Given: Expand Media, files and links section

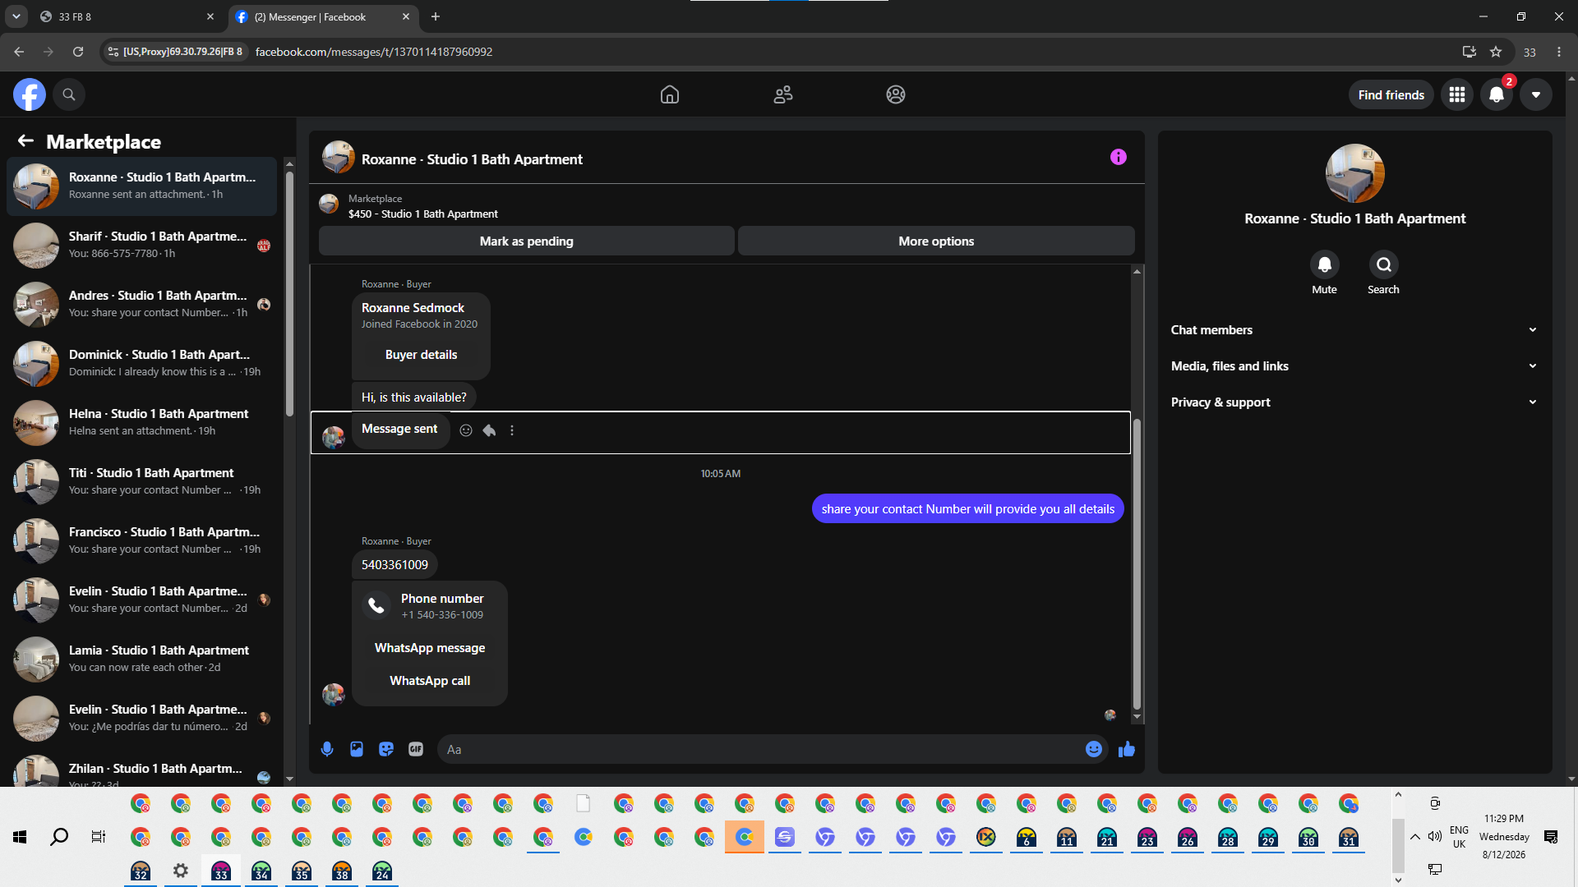Looking at the screenshot, I should pyautogui.click(x=1354, y=366).
